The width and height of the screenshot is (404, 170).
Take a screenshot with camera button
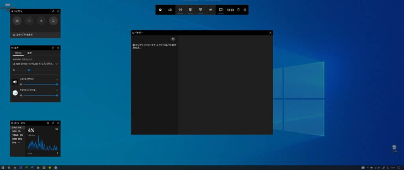(17, 21)
